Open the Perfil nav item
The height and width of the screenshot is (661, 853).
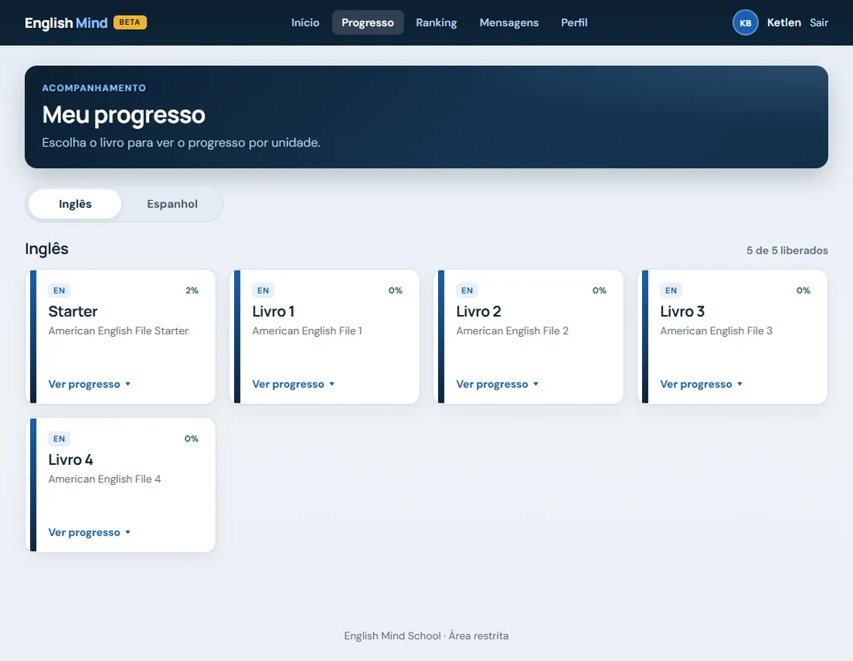574,22
